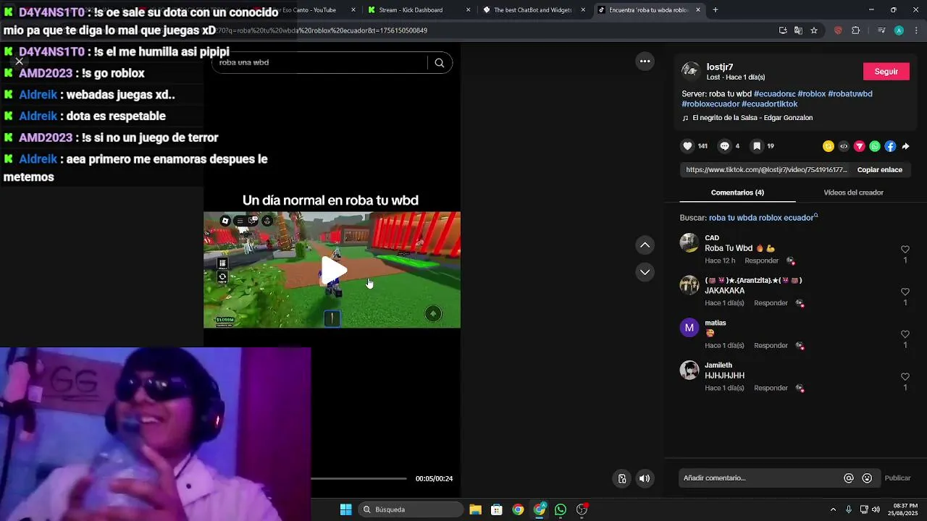Select the TikTok video URL text field
The width and height of the screenshot is (927, 521).
[766, 170]
